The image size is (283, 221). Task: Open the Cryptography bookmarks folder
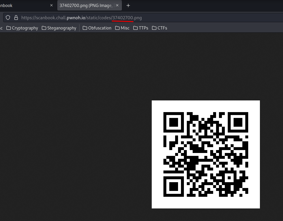22,28
